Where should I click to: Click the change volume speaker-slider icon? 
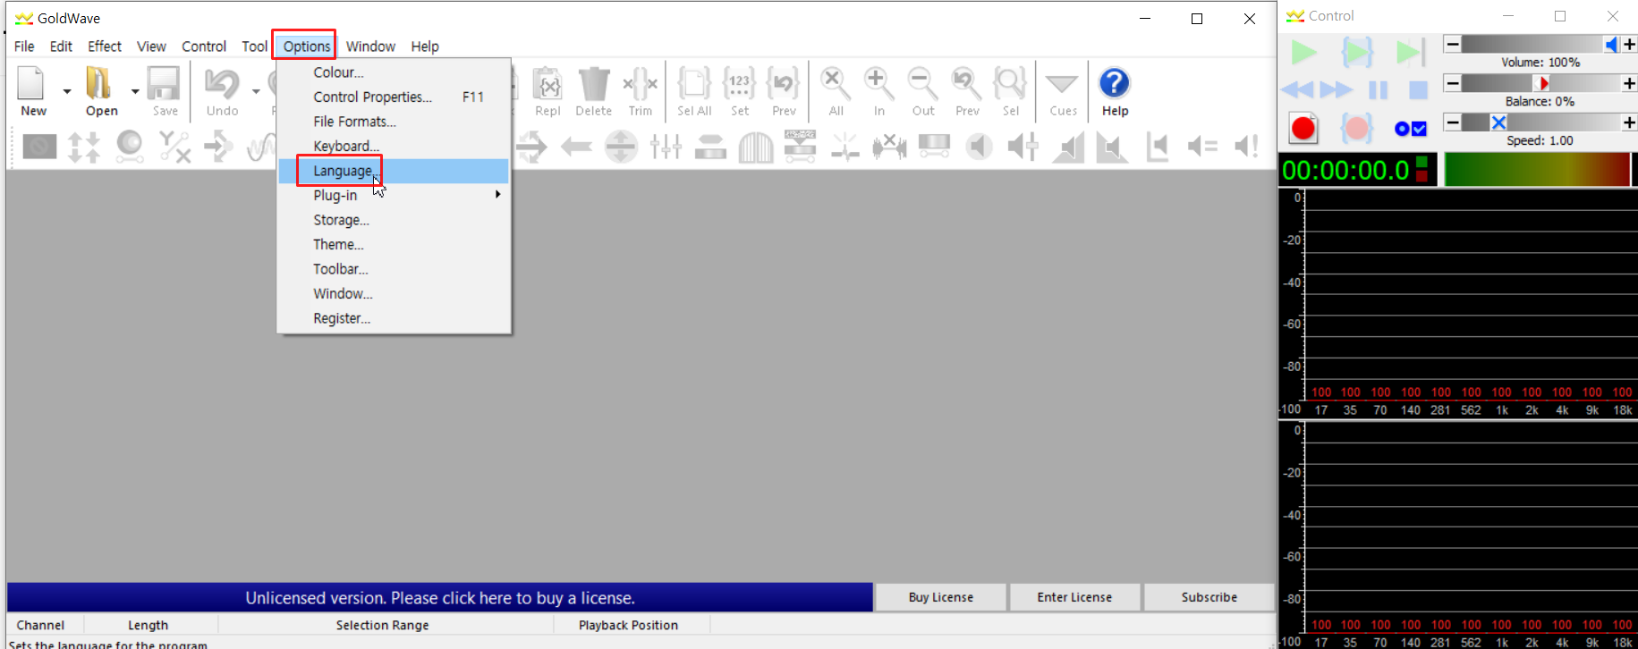tap(1023, 147)
